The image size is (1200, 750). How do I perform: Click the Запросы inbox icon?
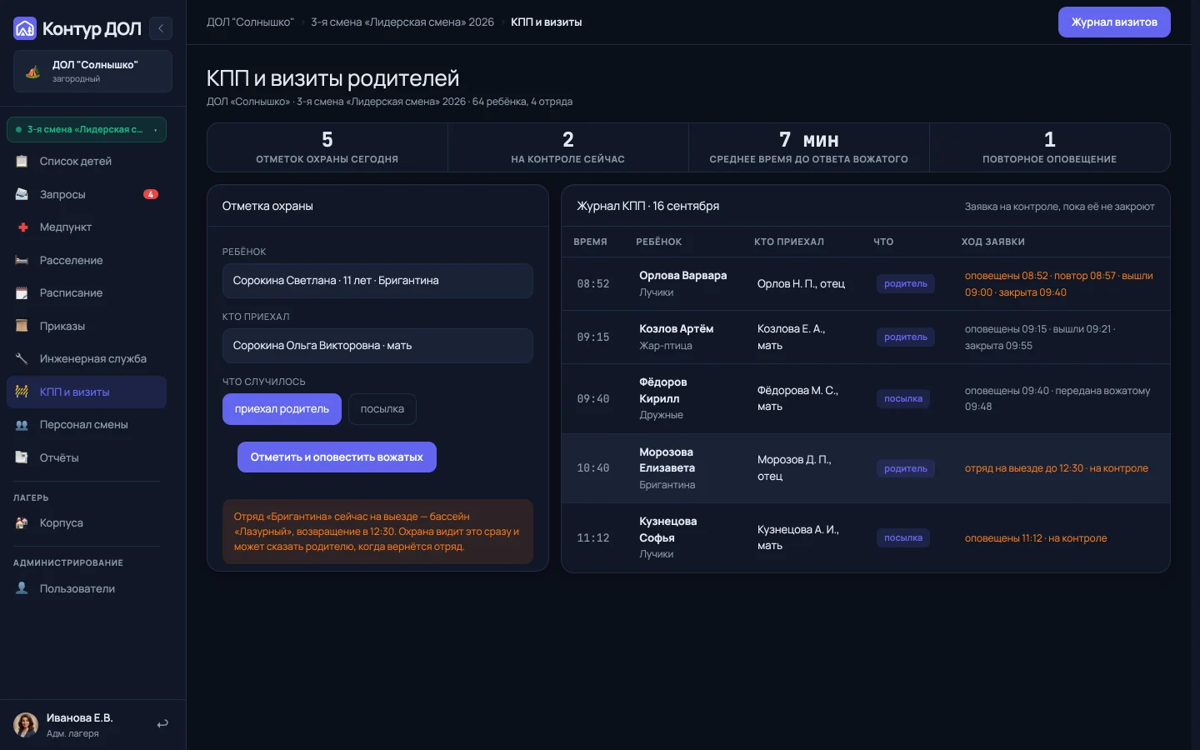click(x=22, y=194)
